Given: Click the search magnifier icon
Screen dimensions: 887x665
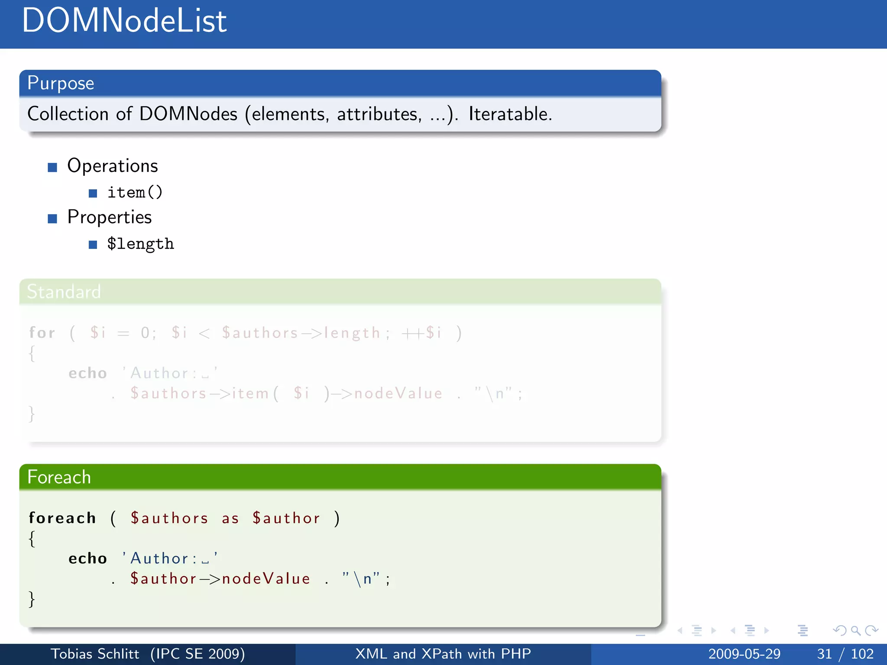Looking at the screenshot, I should click(855, 631).
